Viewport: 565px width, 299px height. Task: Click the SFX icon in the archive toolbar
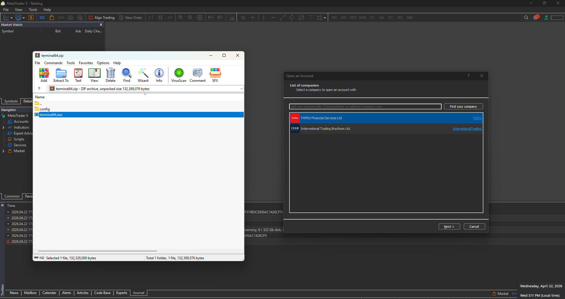click(215, 75)
